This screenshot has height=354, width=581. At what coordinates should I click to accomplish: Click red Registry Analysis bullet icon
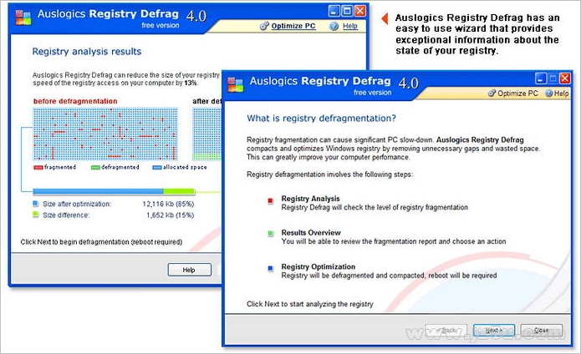click(x=271, y=201)
